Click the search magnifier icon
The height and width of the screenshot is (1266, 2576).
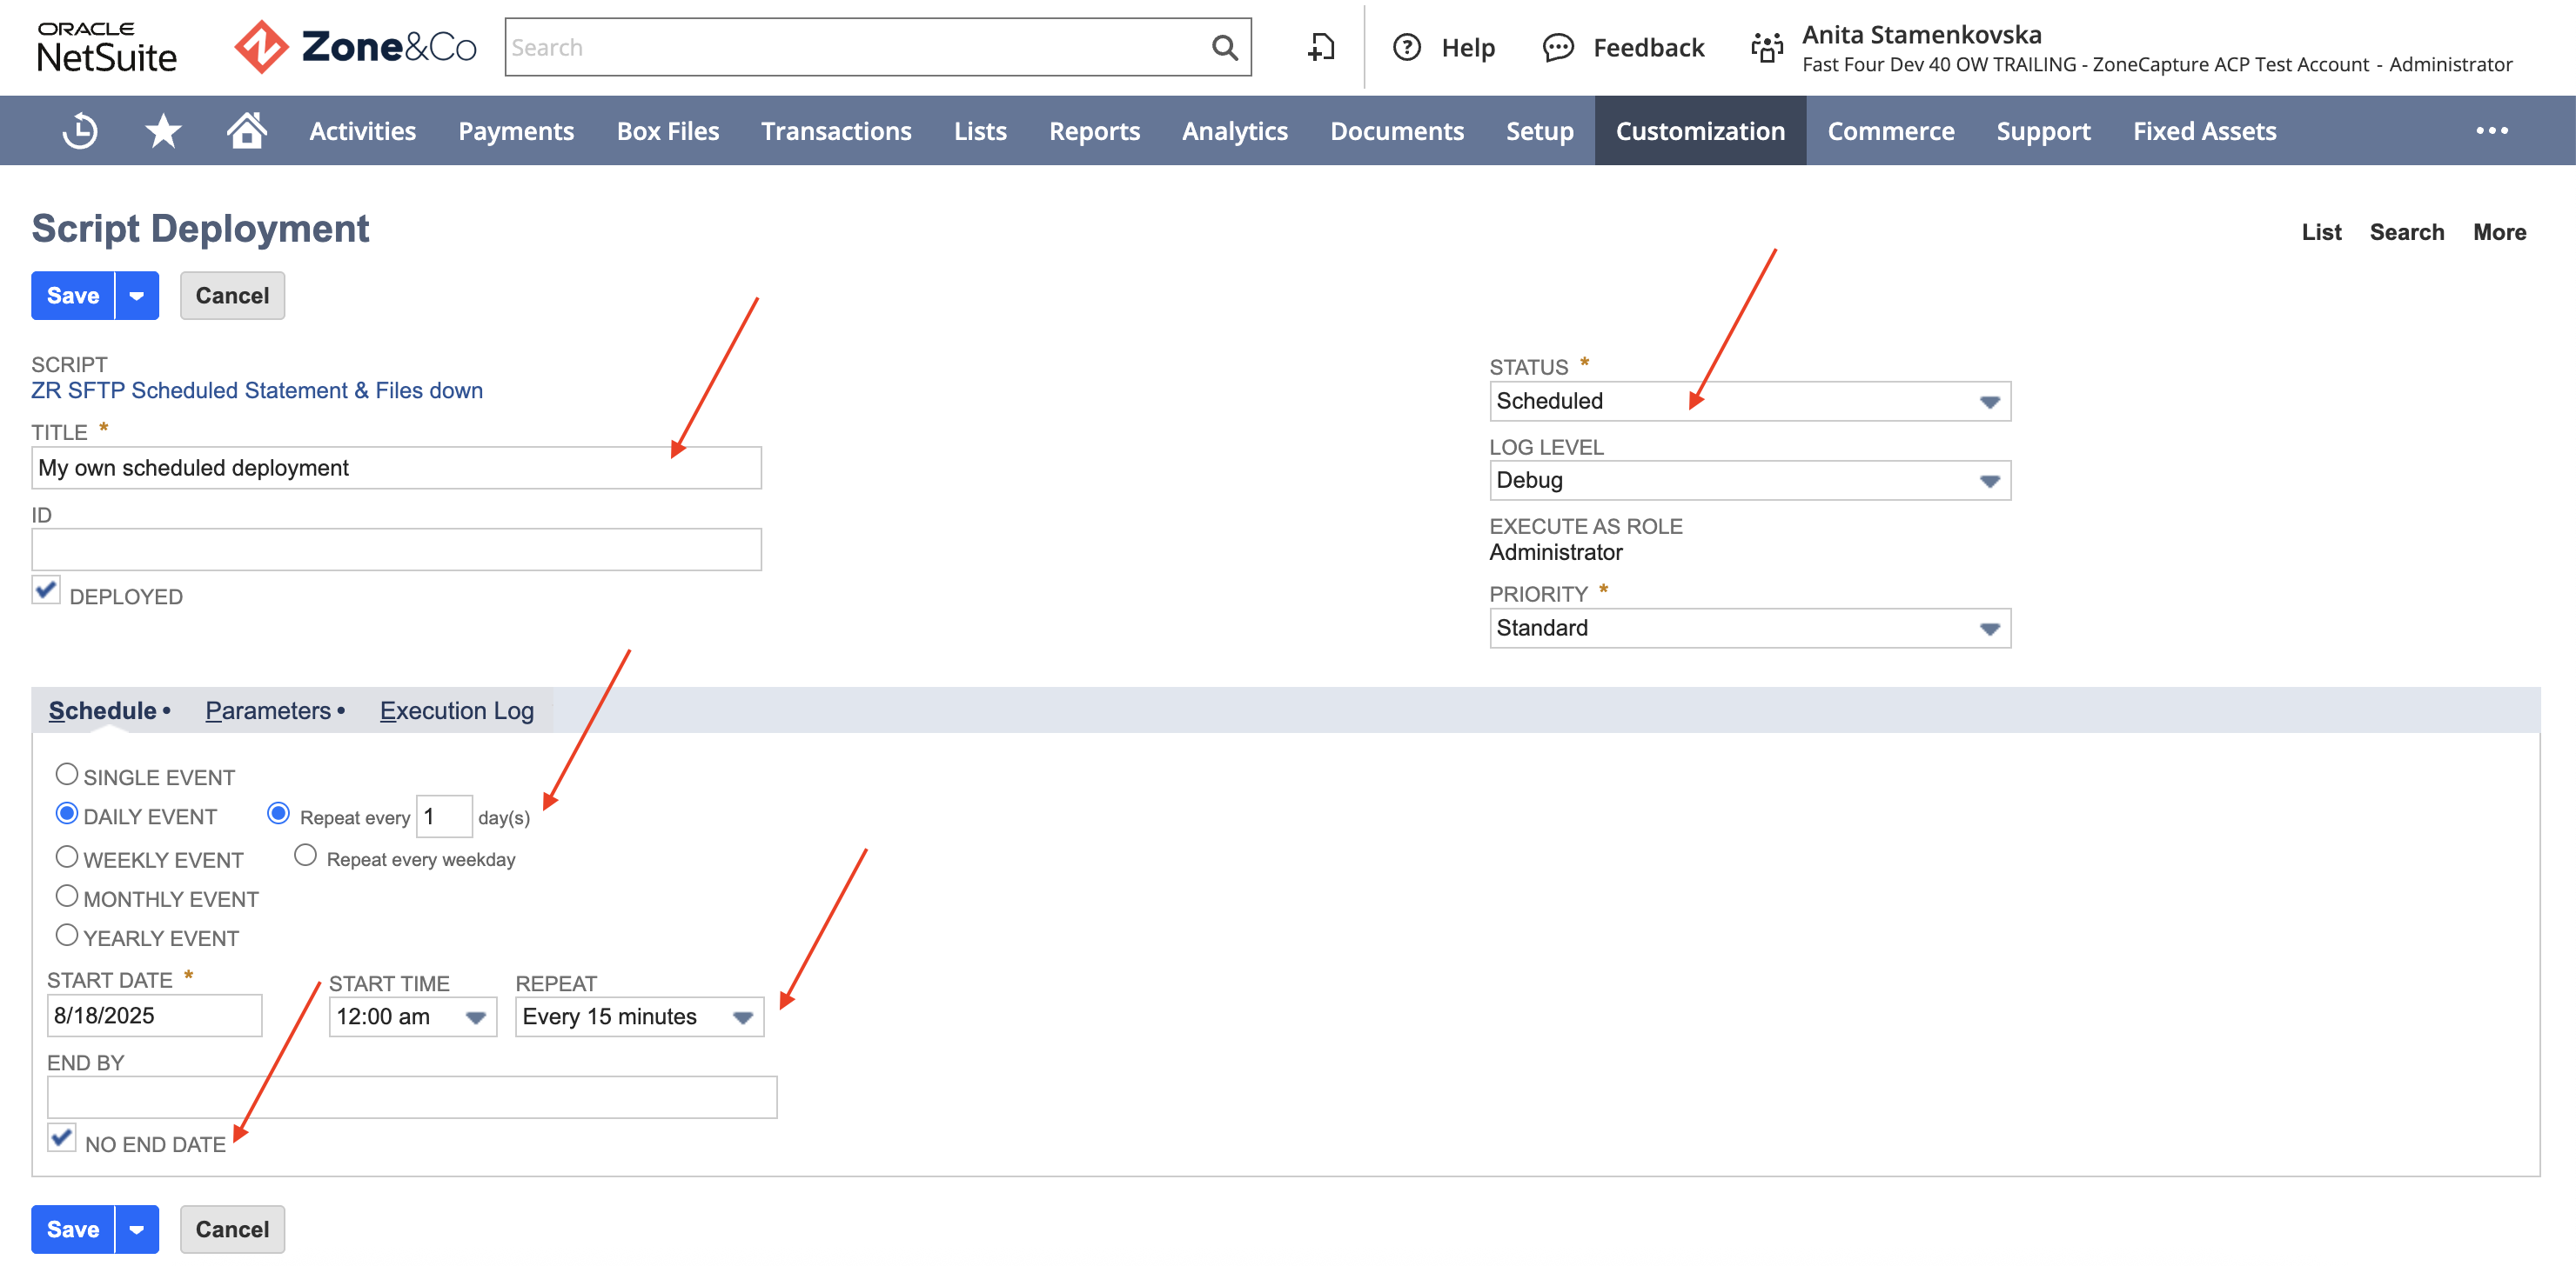coord(1224,47)
